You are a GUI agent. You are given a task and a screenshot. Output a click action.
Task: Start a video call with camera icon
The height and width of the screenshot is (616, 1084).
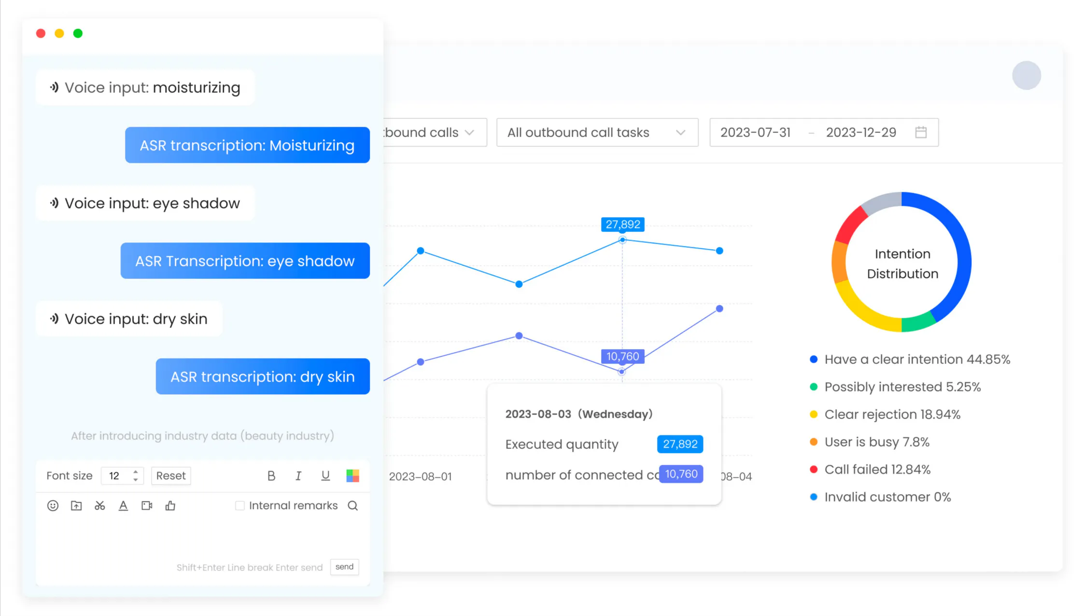pyautogui.click(x=147, y=506)
